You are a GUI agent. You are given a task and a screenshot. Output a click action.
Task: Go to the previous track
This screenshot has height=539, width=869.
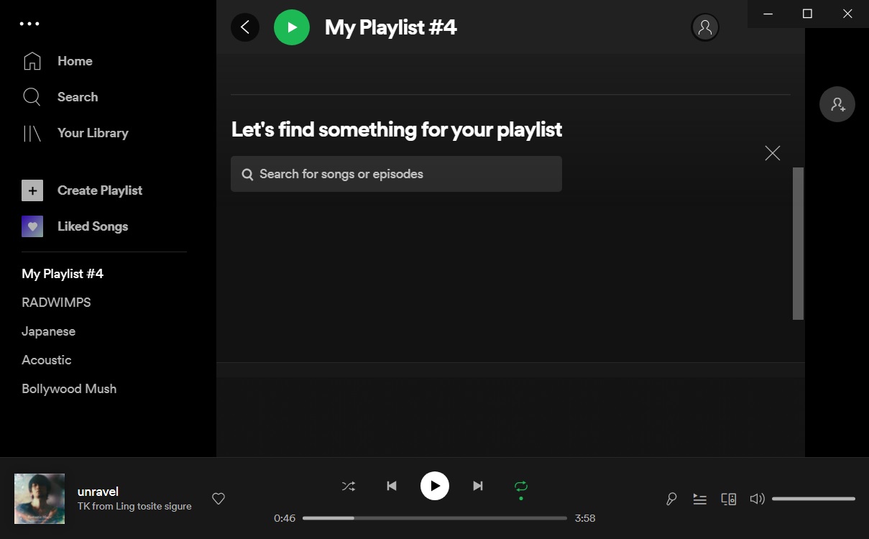(392, 486)
